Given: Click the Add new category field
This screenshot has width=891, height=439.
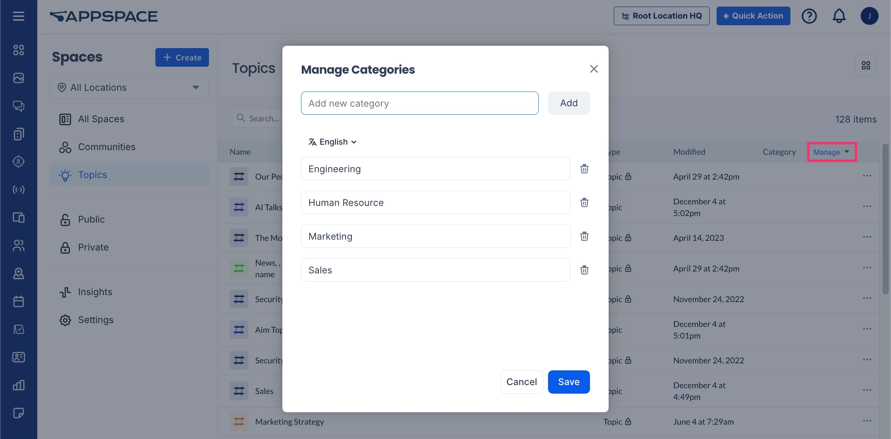Looking at the screenshot, I should (x=419, y=103).
